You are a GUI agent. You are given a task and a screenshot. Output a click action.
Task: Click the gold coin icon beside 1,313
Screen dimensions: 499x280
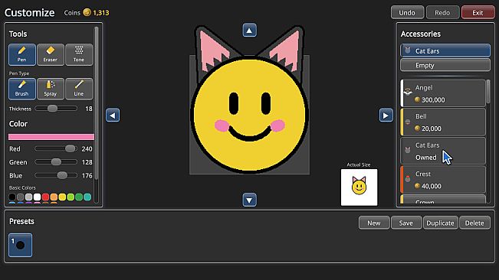pos(87,12)
